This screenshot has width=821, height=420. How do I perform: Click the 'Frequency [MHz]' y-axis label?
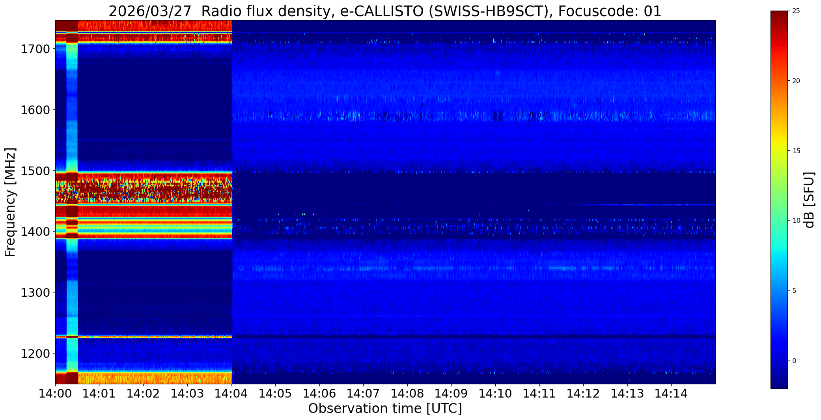(10, 202)
